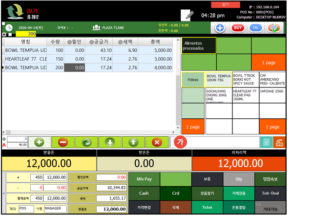Viewport: 332px width, 217px height.
Task: Tick the checkbox beside the gear icon
Action: (x=10, y=34)
